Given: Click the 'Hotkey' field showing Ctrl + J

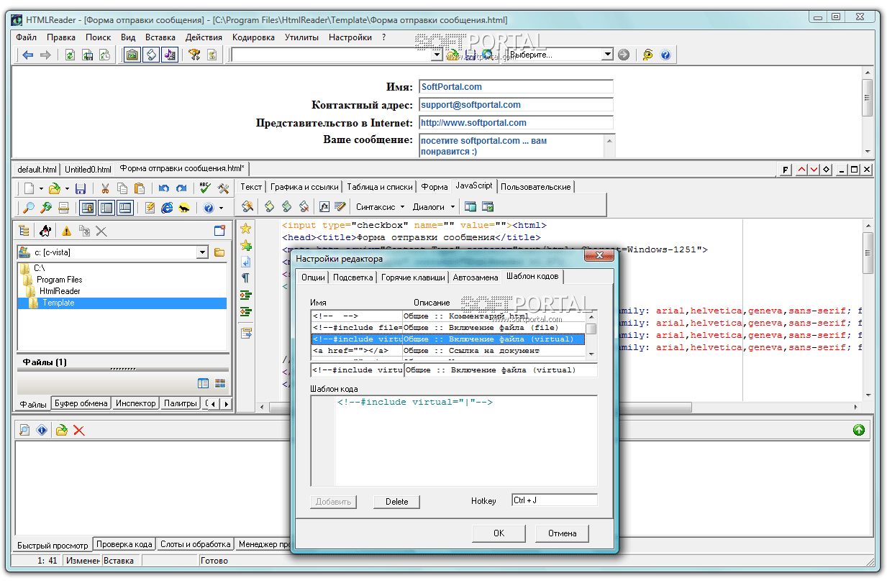Looking at the screenshot, I should [x=554, y=500].
